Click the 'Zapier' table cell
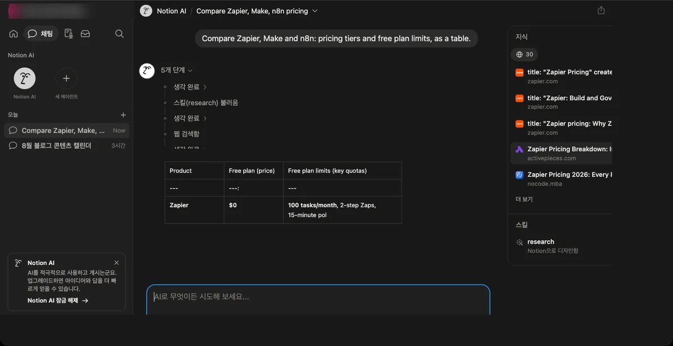Screen dimensions: 673x346 pyautogui.click(x=194, y=210)
